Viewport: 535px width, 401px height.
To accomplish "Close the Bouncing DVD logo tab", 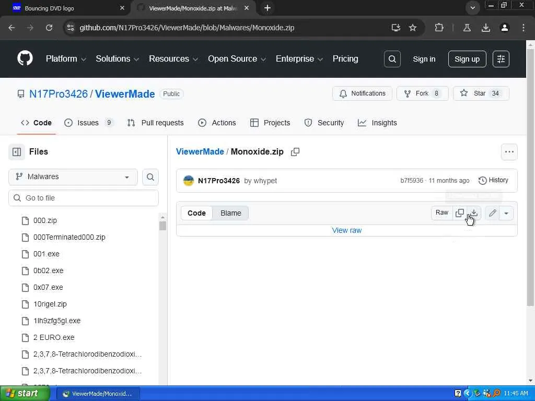I will coord(122,8).
